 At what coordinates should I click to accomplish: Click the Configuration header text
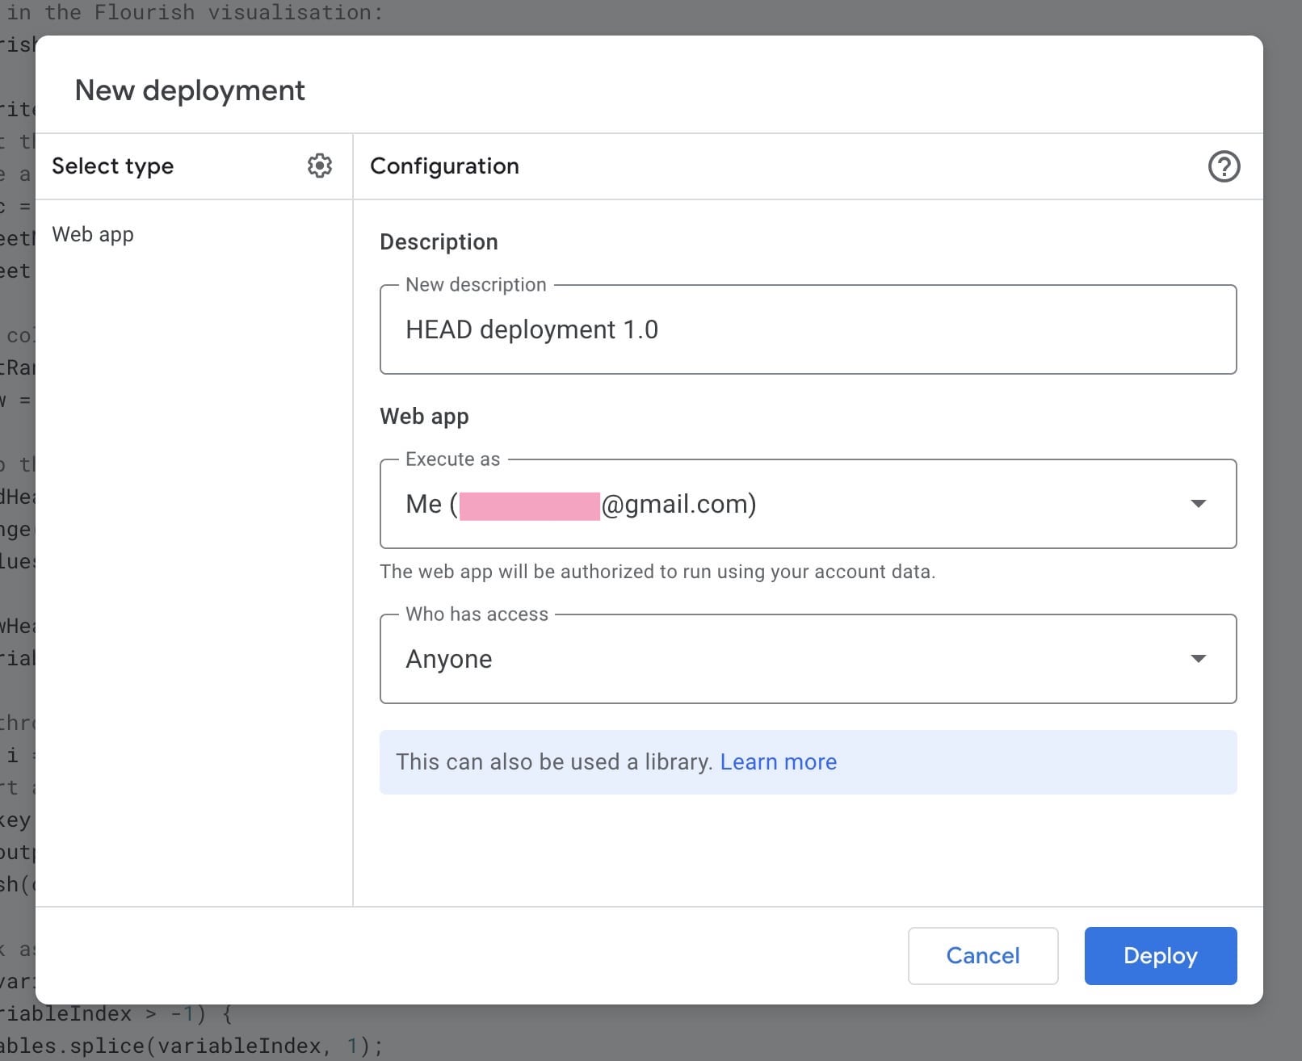(x=444, y=166)
